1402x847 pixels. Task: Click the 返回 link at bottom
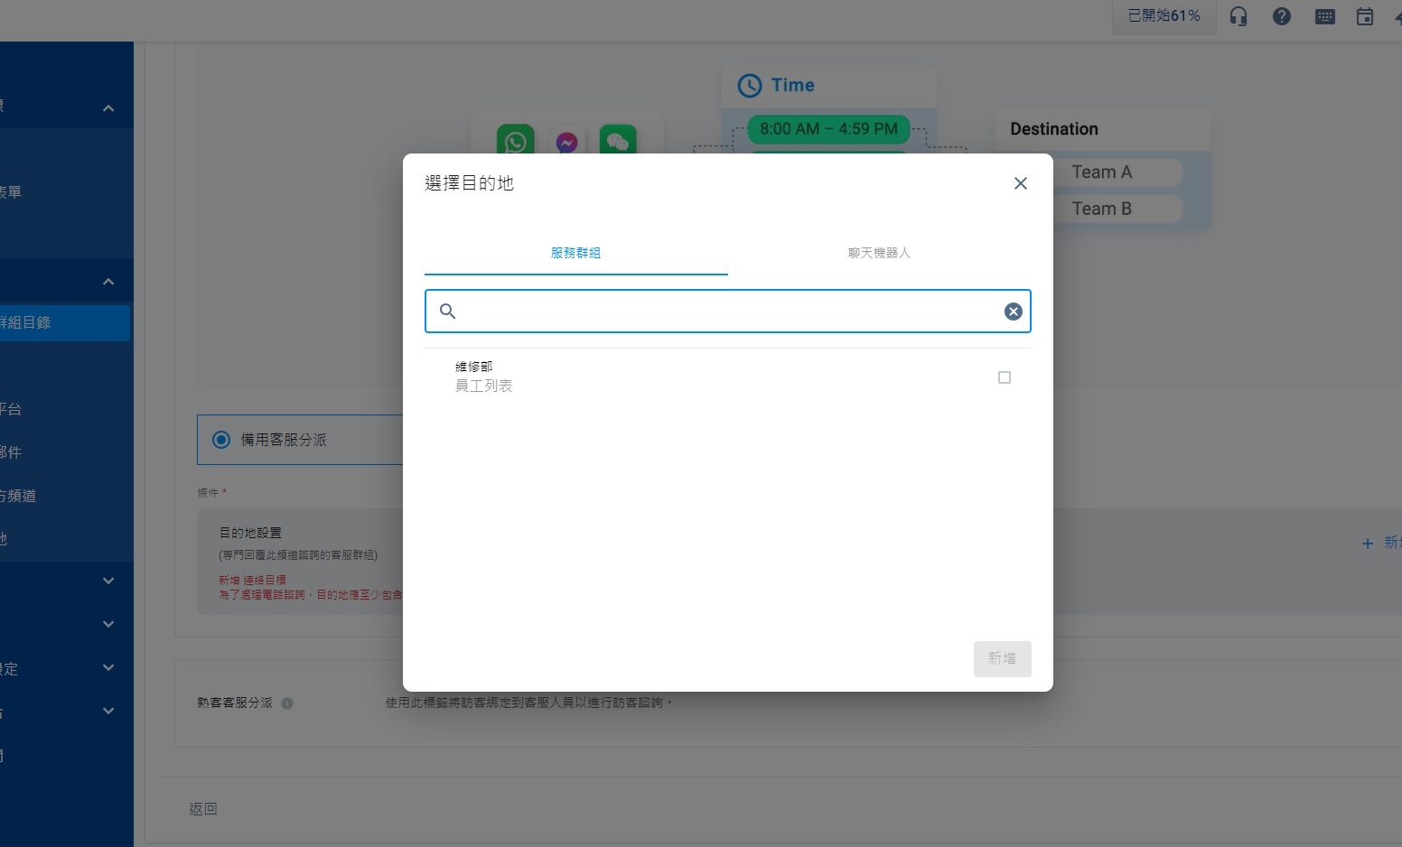click(203, 809)
